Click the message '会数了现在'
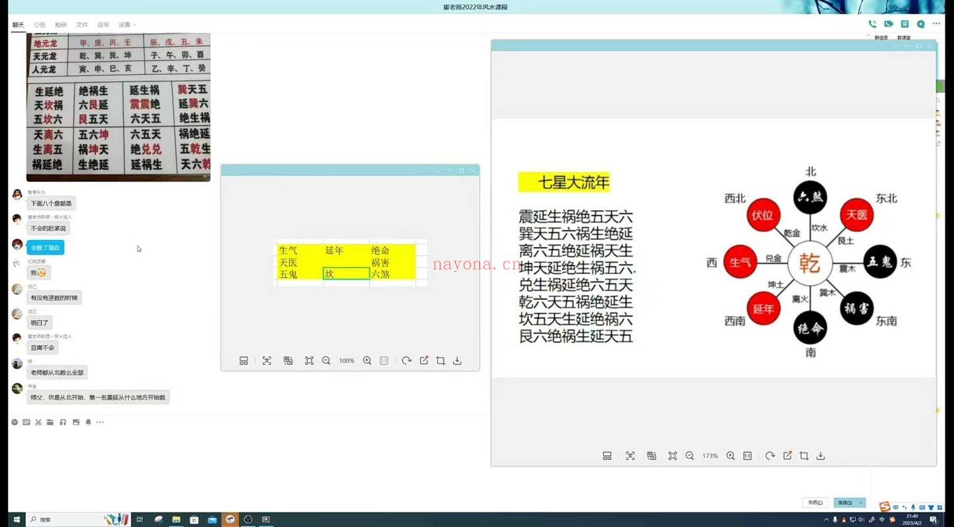 [x=45, y=248]
